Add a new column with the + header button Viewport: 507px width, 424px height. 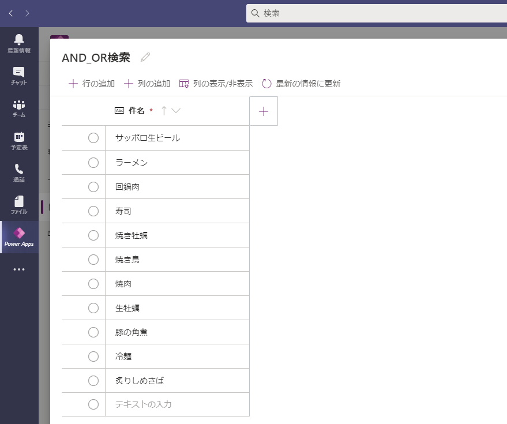coord(263,110)
